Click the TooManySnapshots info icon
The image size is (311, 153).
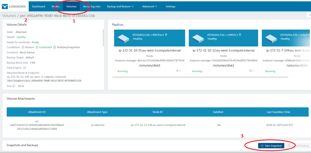pyautogui.click(x=54, y=47)
